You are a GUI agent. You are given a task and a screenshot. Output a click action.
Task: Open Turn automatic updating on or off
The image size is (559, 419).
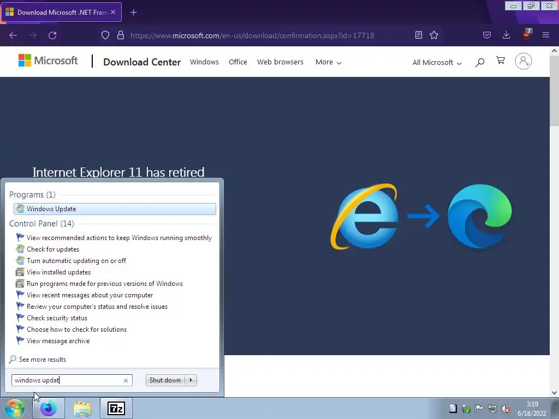(x=71, y=260)
